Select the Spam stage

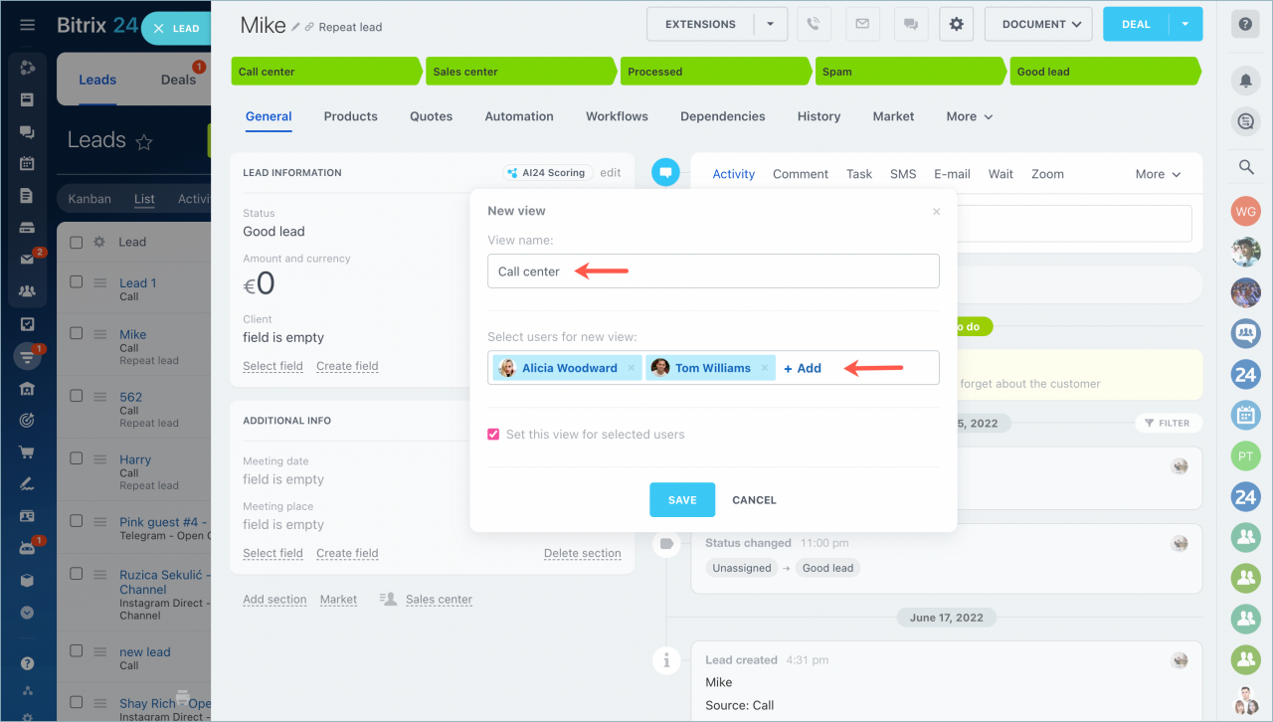coord(911,72)
